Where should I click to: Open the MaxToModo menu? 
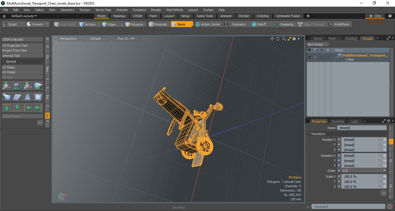(x=175, y=10)
